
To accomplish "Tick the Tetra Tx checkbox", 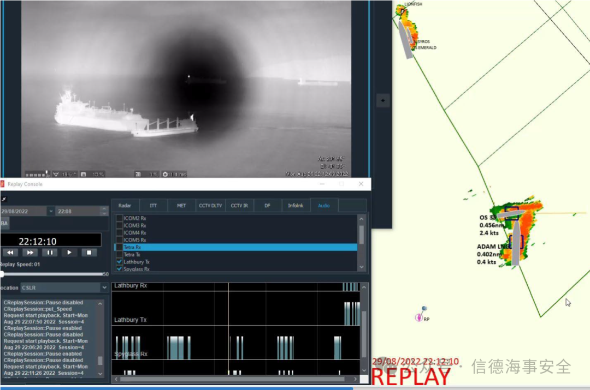I will pos(119,254).
